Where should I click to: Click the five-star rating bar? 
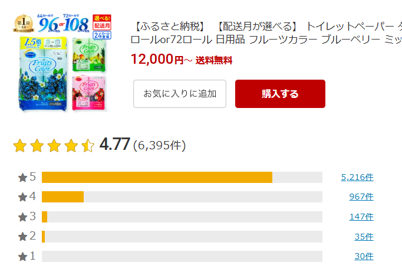[182, 177]
